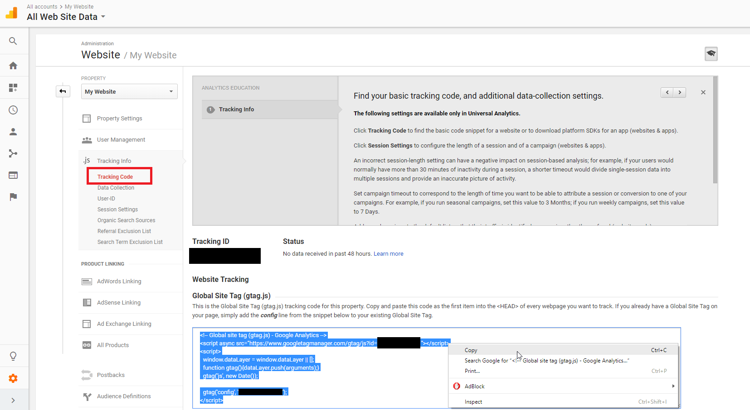Expand the sidebar with bottom chevron
The height and width of the screenshot is (410, 750).
tap(13, 400)
